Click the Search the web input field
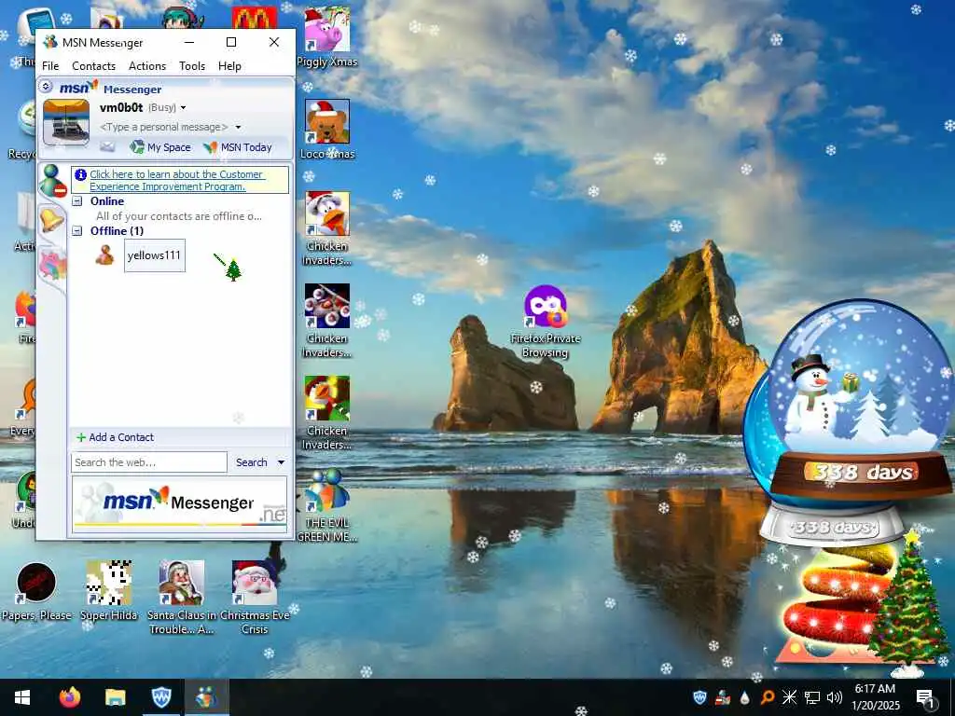Image resolution: width=955 pixels, height=716 pixels. point(149,462)
